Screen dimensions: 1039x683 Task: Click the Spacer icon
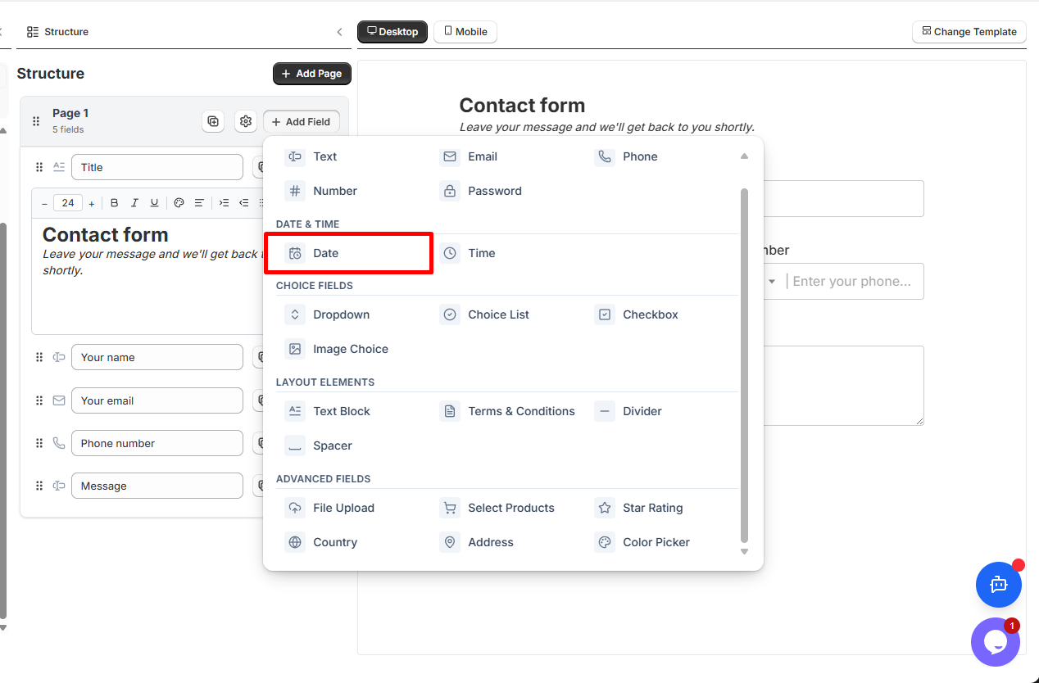[x=295, y=446]
